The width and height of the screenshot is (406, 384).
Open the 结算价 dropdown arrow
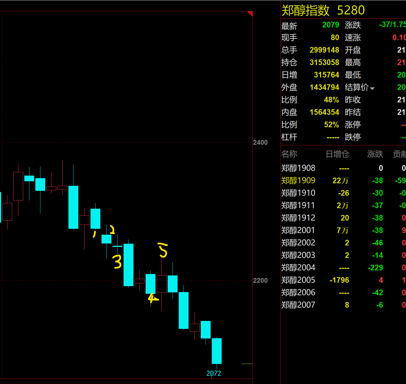click(372, 89)
